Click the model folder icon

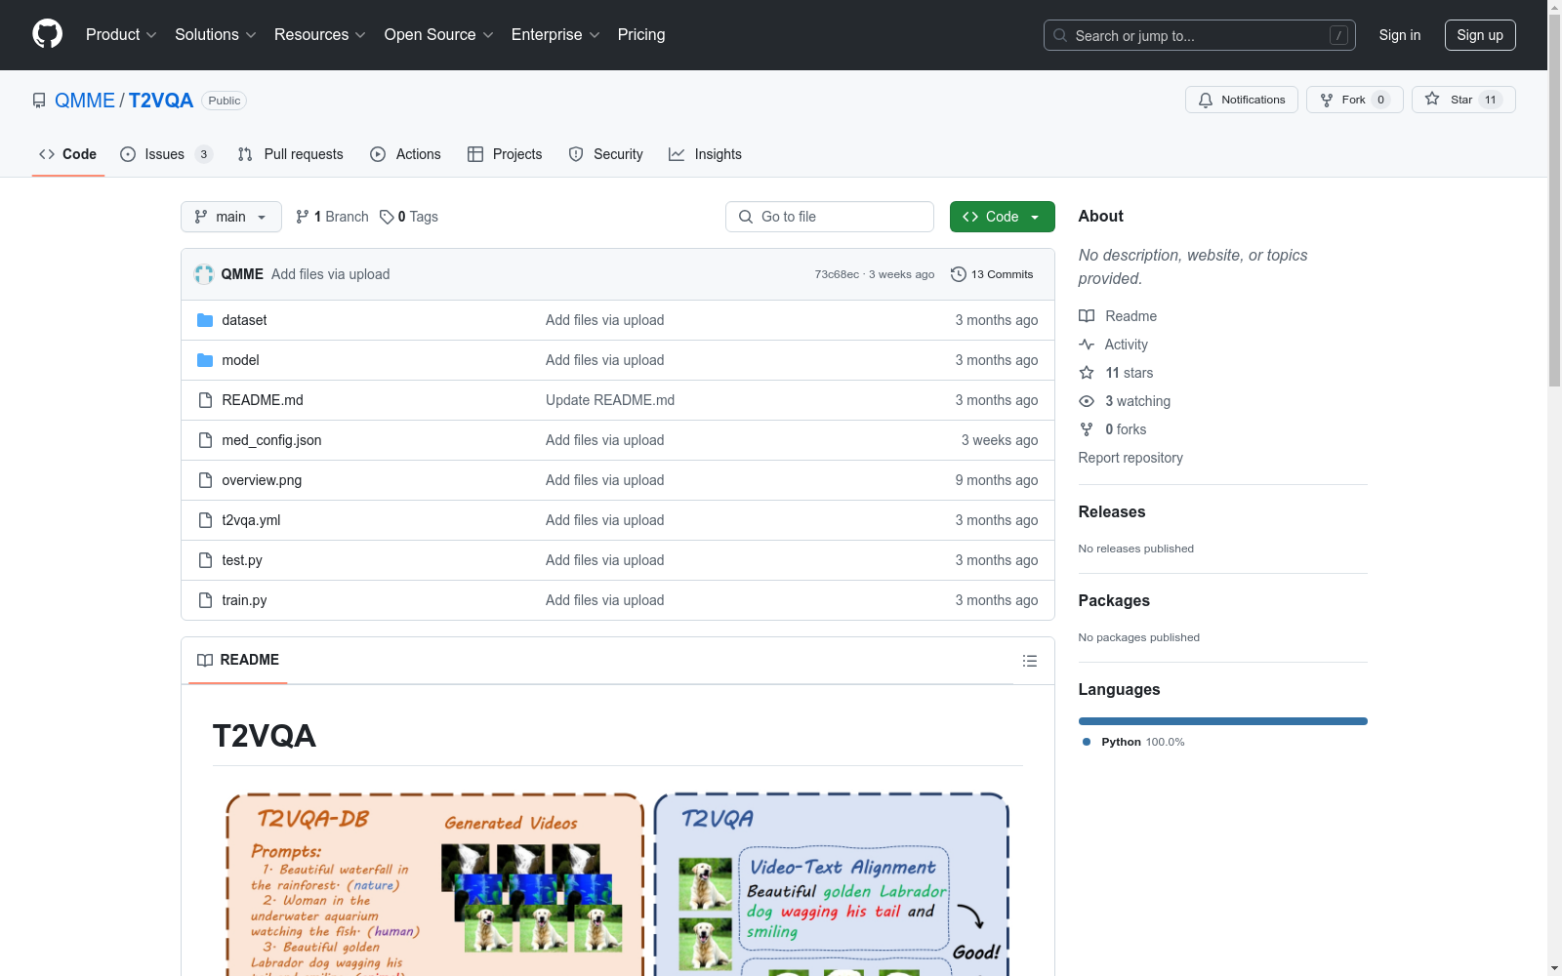click(205, 360)
